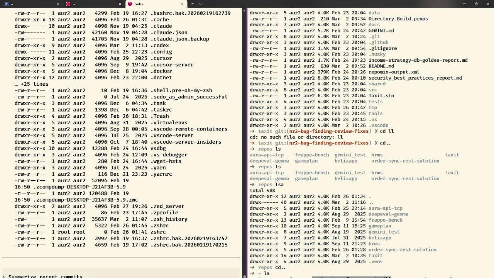This screenshot has height=278, width=494.
Task: Click the '.gitignore' file in right pane
Action: pyautogui.click(x=383, y=48)
